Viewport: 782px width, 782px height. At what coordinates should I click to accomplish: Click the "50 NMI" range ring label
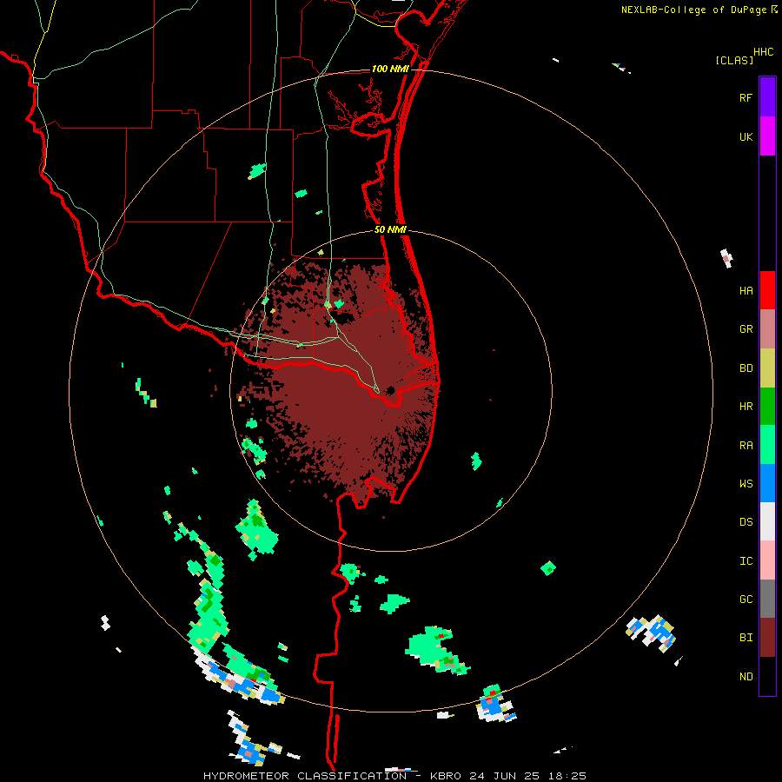point(390,229)
